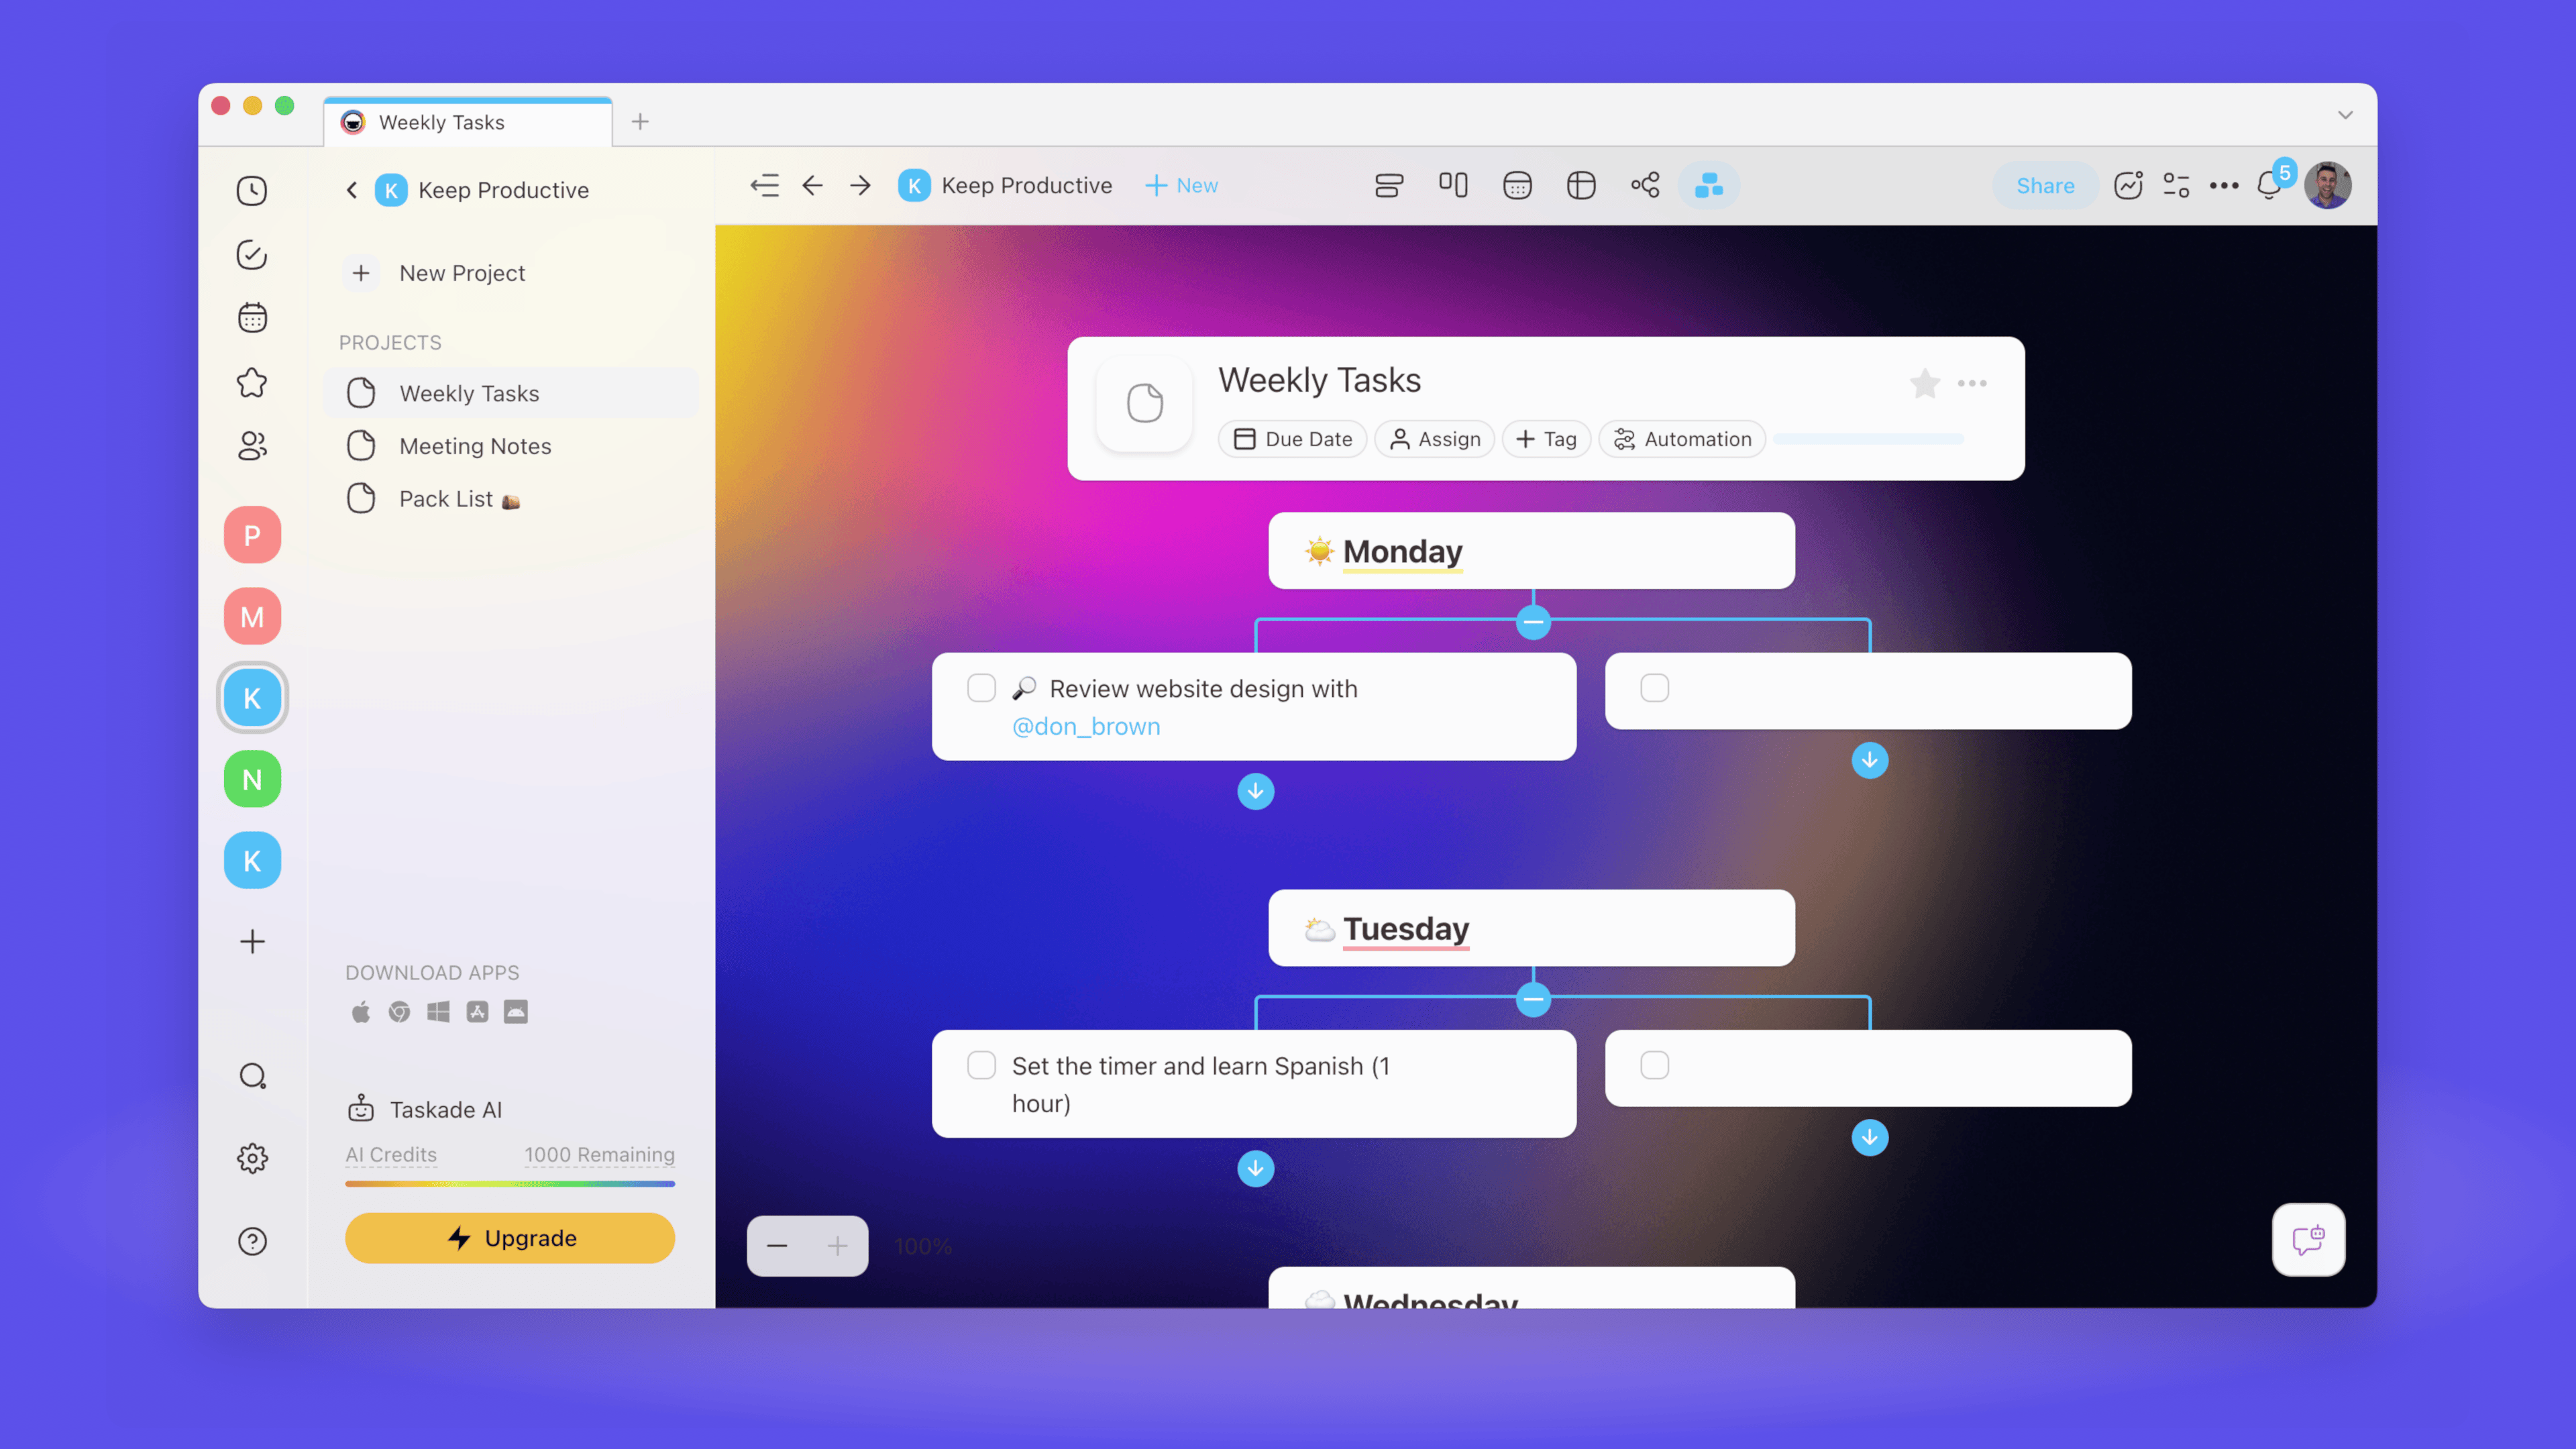Collapse the Monday branch node
The image size is (2576, 1449).
(1534, 621)
